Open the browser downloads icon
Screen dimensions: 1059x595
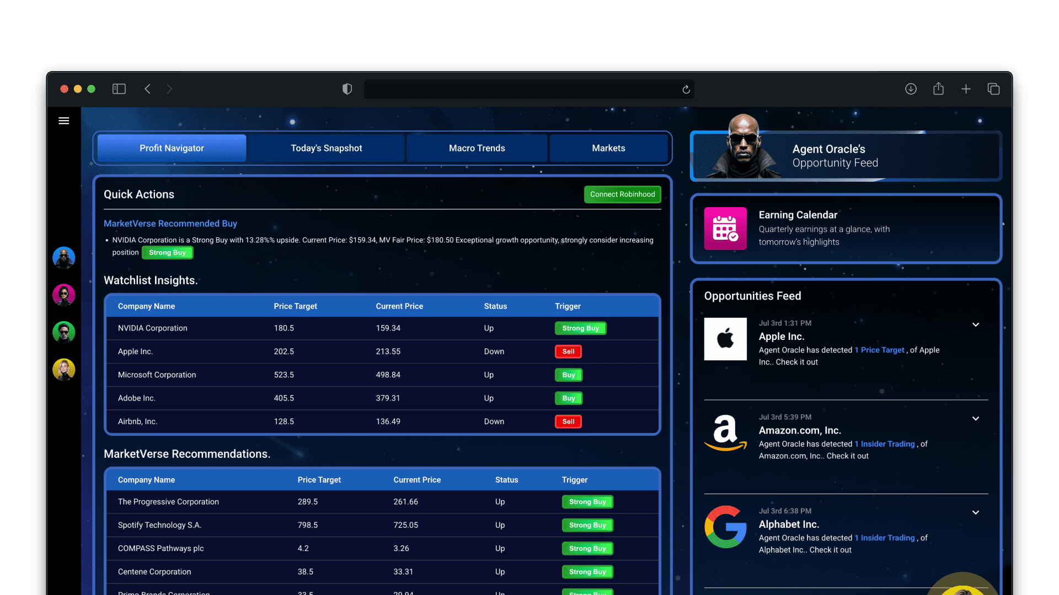point(911,89)
